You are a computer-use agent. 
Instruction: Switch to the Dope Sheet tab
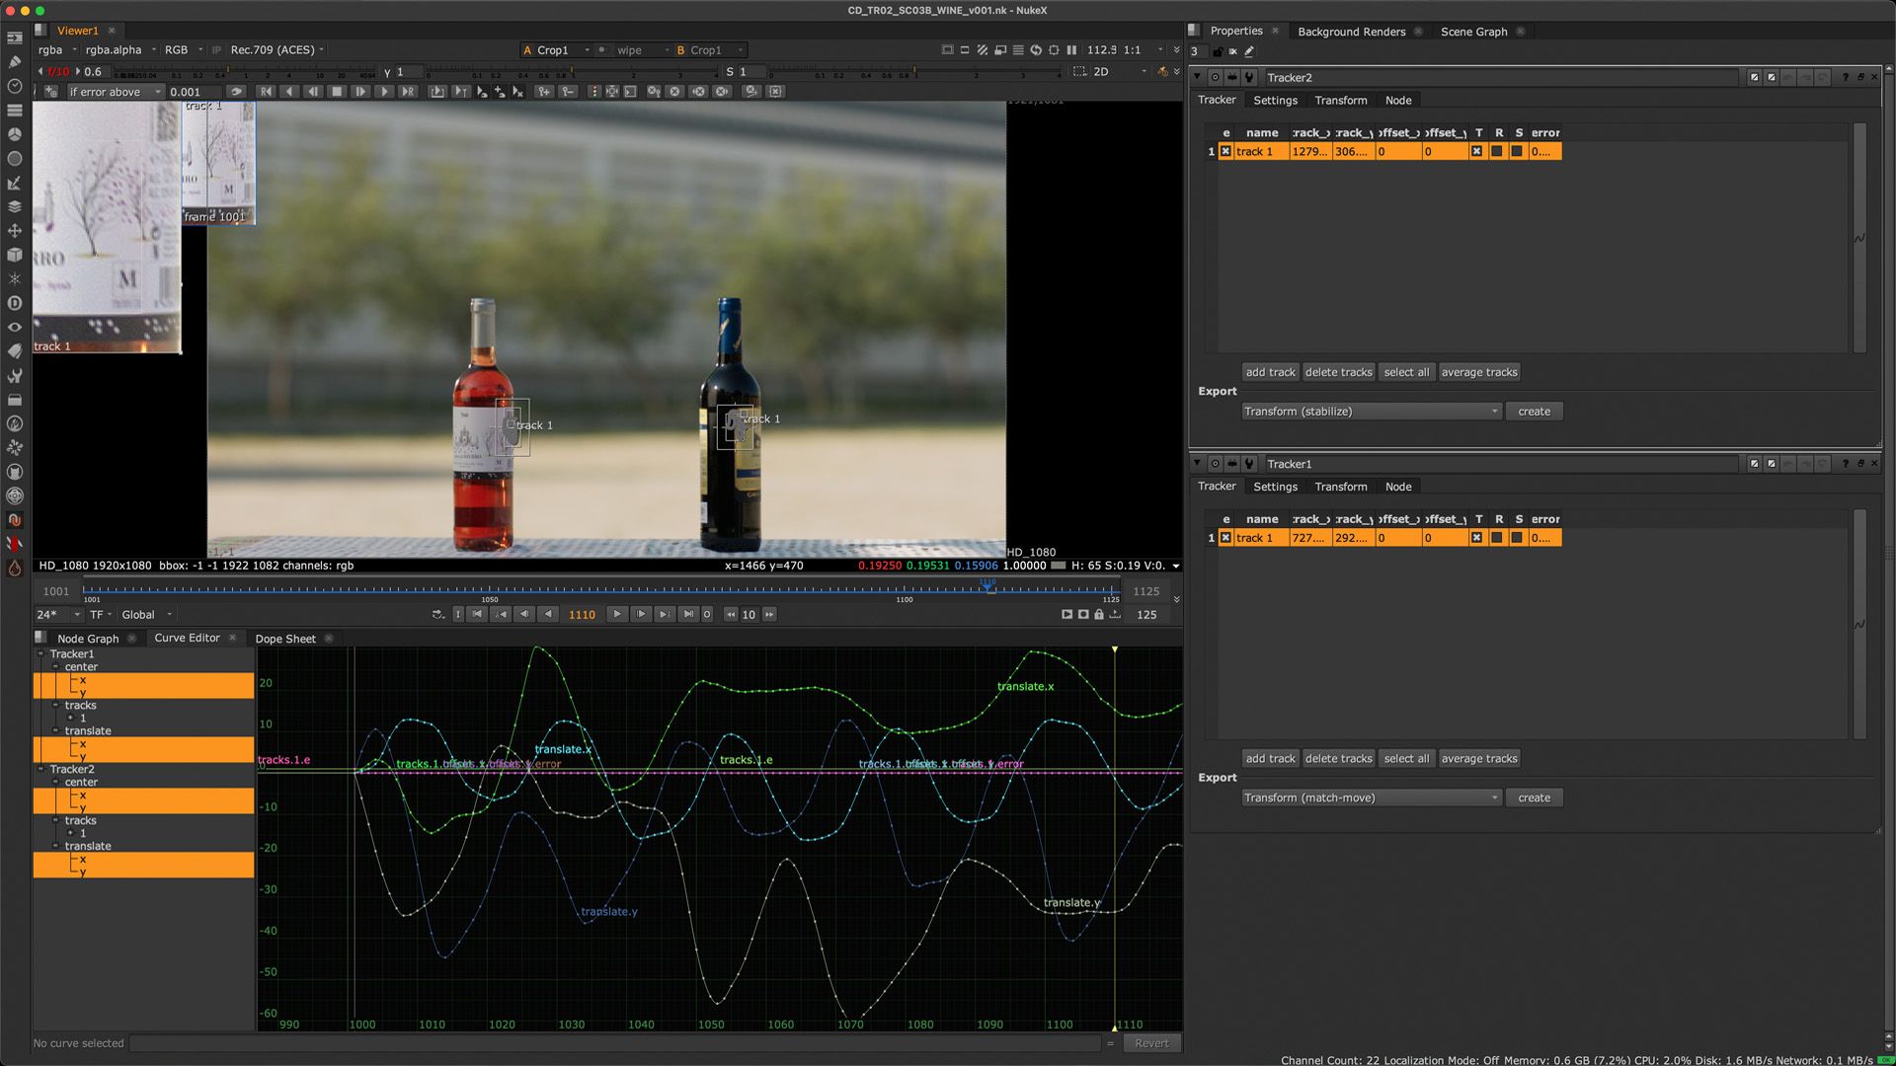tap(285, 639)
